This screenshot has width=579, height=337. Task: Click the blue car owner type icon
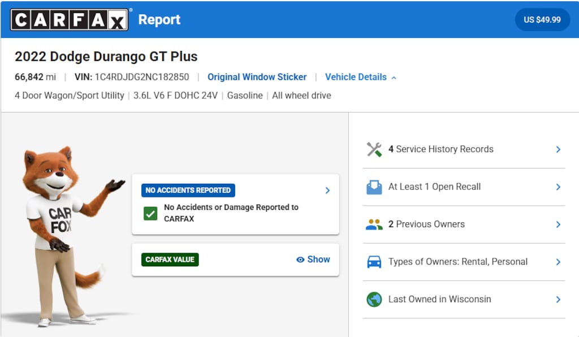tap(374, 262)
